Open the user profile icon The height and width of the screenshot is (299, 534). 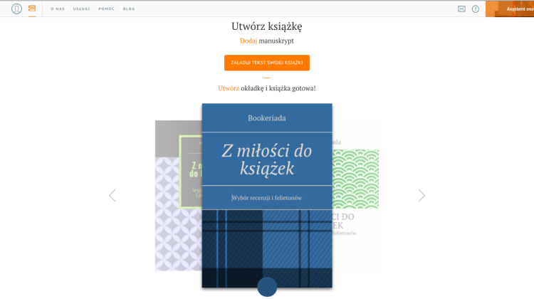(16, 9)
